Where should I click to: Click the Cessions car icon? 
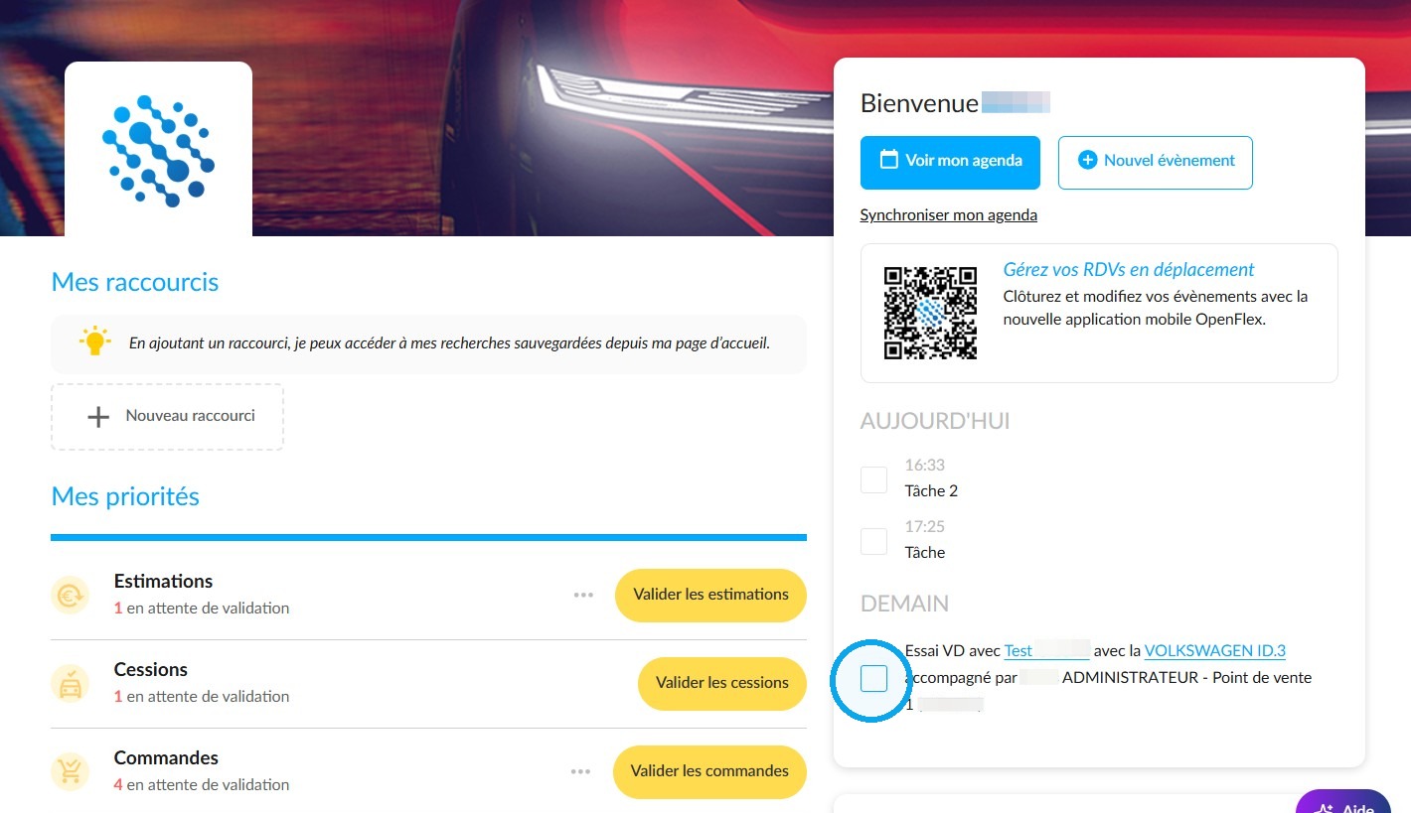click(71, 684)
